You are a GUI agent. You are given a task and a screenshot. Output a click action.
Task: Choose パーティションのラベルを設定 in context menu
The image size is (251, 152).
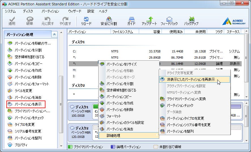pos(129,123)
